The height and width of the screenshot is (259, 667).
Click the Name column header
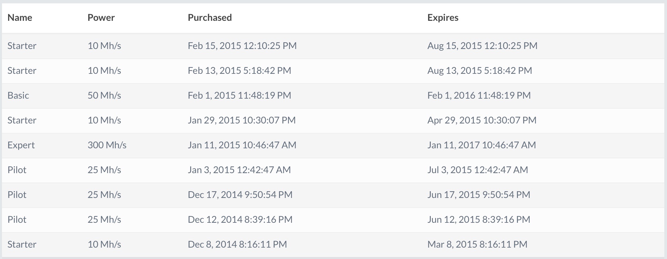point(20,17)
